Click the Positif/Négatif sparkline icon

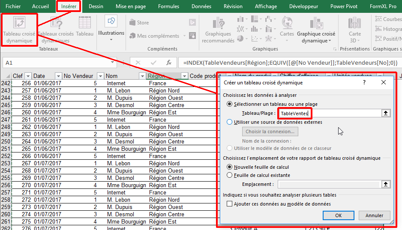pyautogui.click(x=378, y=39)
